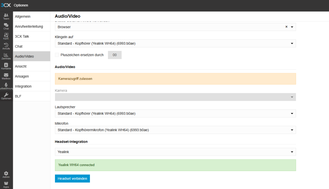Expand the Klingeln auf dropdown
The width and height of the screenshot is (329, 189).
pyautogui.click(x=175, y=43)
